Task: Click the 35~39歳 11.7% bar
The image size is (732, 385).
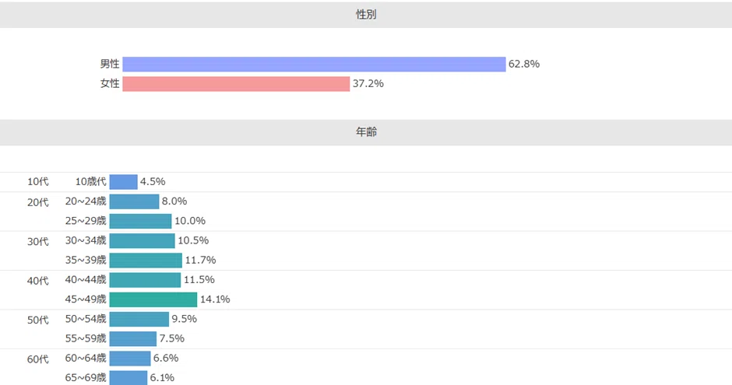Action: pyautogui.click(x=146, y=260)
